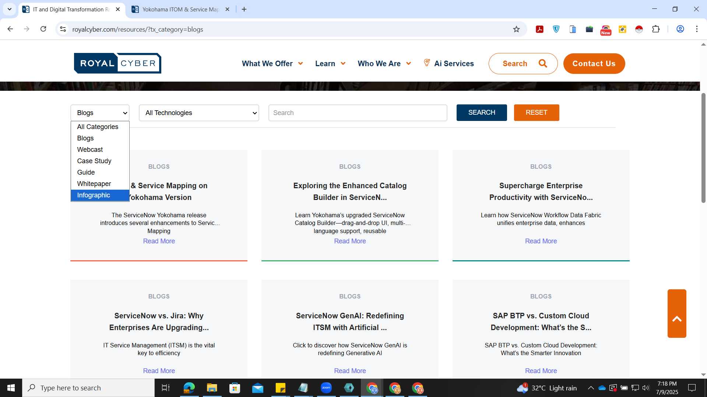Viewport: 707px width, 397px height.
Task: Open the notification center icon
Action: point(692,388)
